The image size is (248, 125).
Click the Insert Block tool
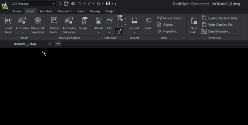coord(8,25)
